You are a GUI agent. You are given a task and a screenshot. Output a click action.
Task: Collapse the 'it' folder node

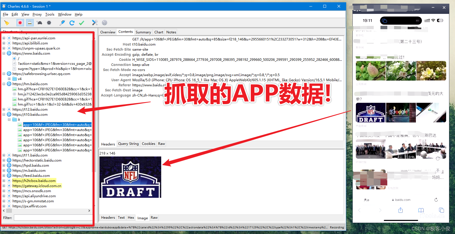pos(9,119)
